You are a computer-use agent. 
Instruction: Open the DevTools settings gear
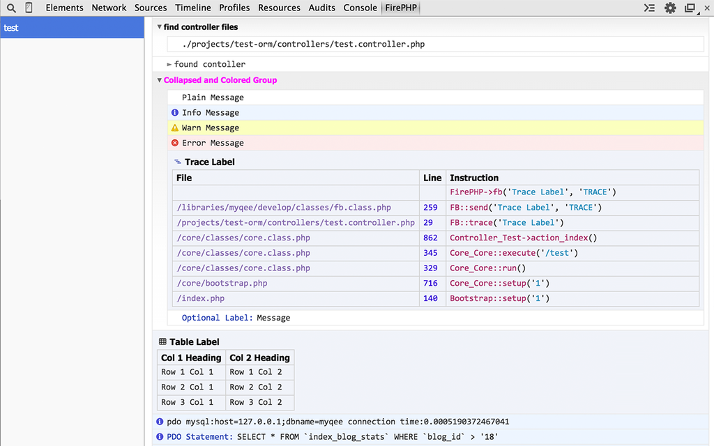click(x=670, y=8)
